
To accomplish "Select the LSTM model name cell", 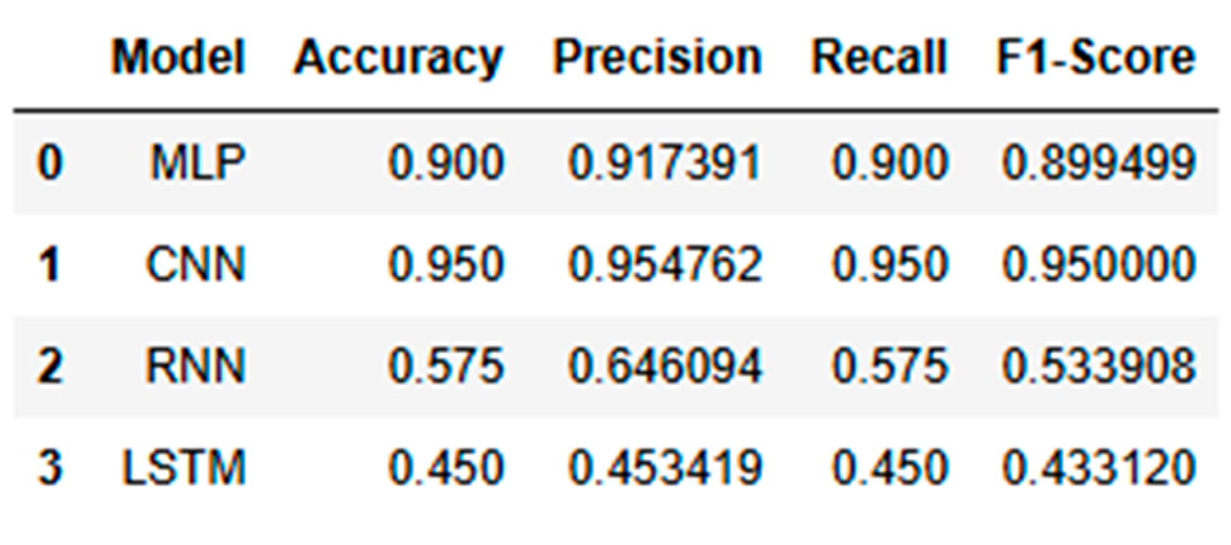I will pos(184,468).
